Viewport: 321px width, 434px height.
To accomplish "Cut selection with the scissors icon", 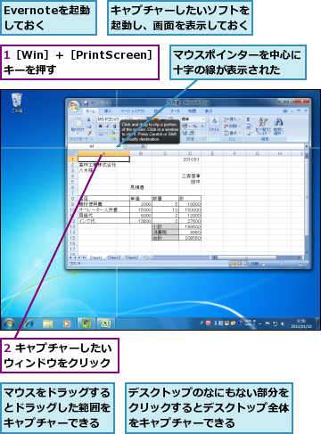I will pyautogui.click(x=88, y=119).
